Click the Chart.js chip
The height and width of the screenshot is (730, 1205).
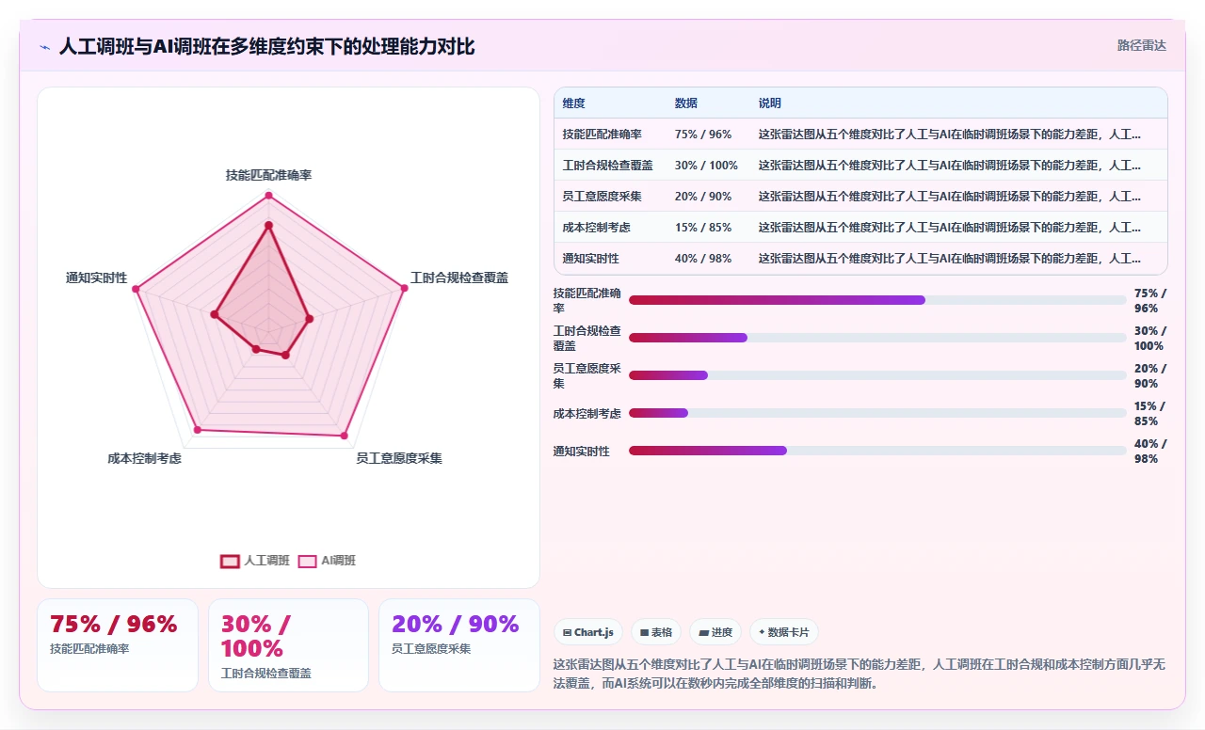pos(588,632)
